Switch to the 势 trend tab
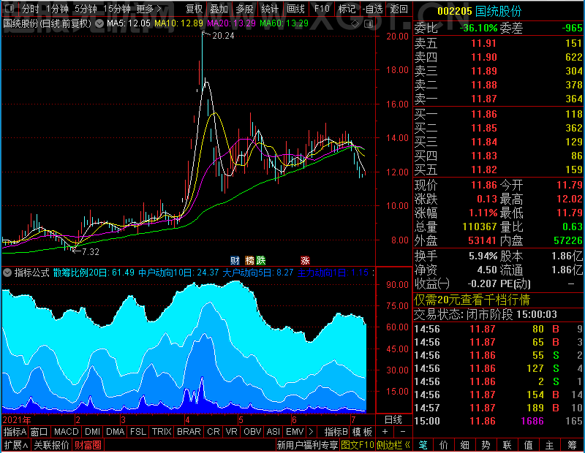585x453 pixels. click(486, 445)
